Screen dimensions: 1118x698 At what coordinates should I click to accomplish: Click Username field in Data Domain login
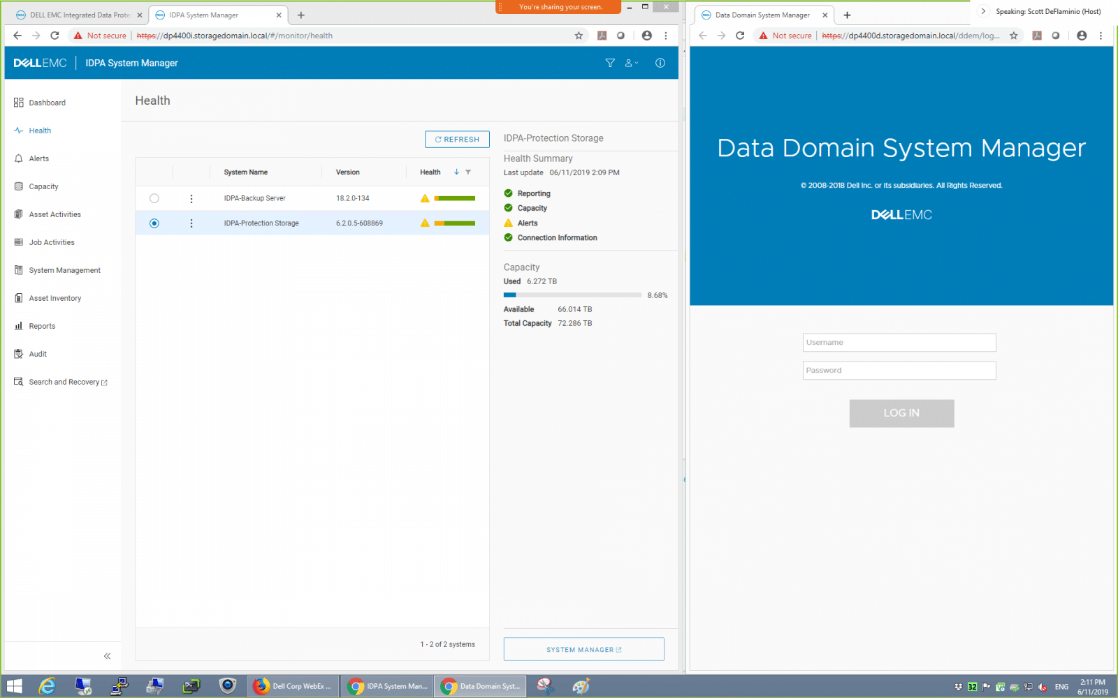pyautogui.click(x=899, y=343)
